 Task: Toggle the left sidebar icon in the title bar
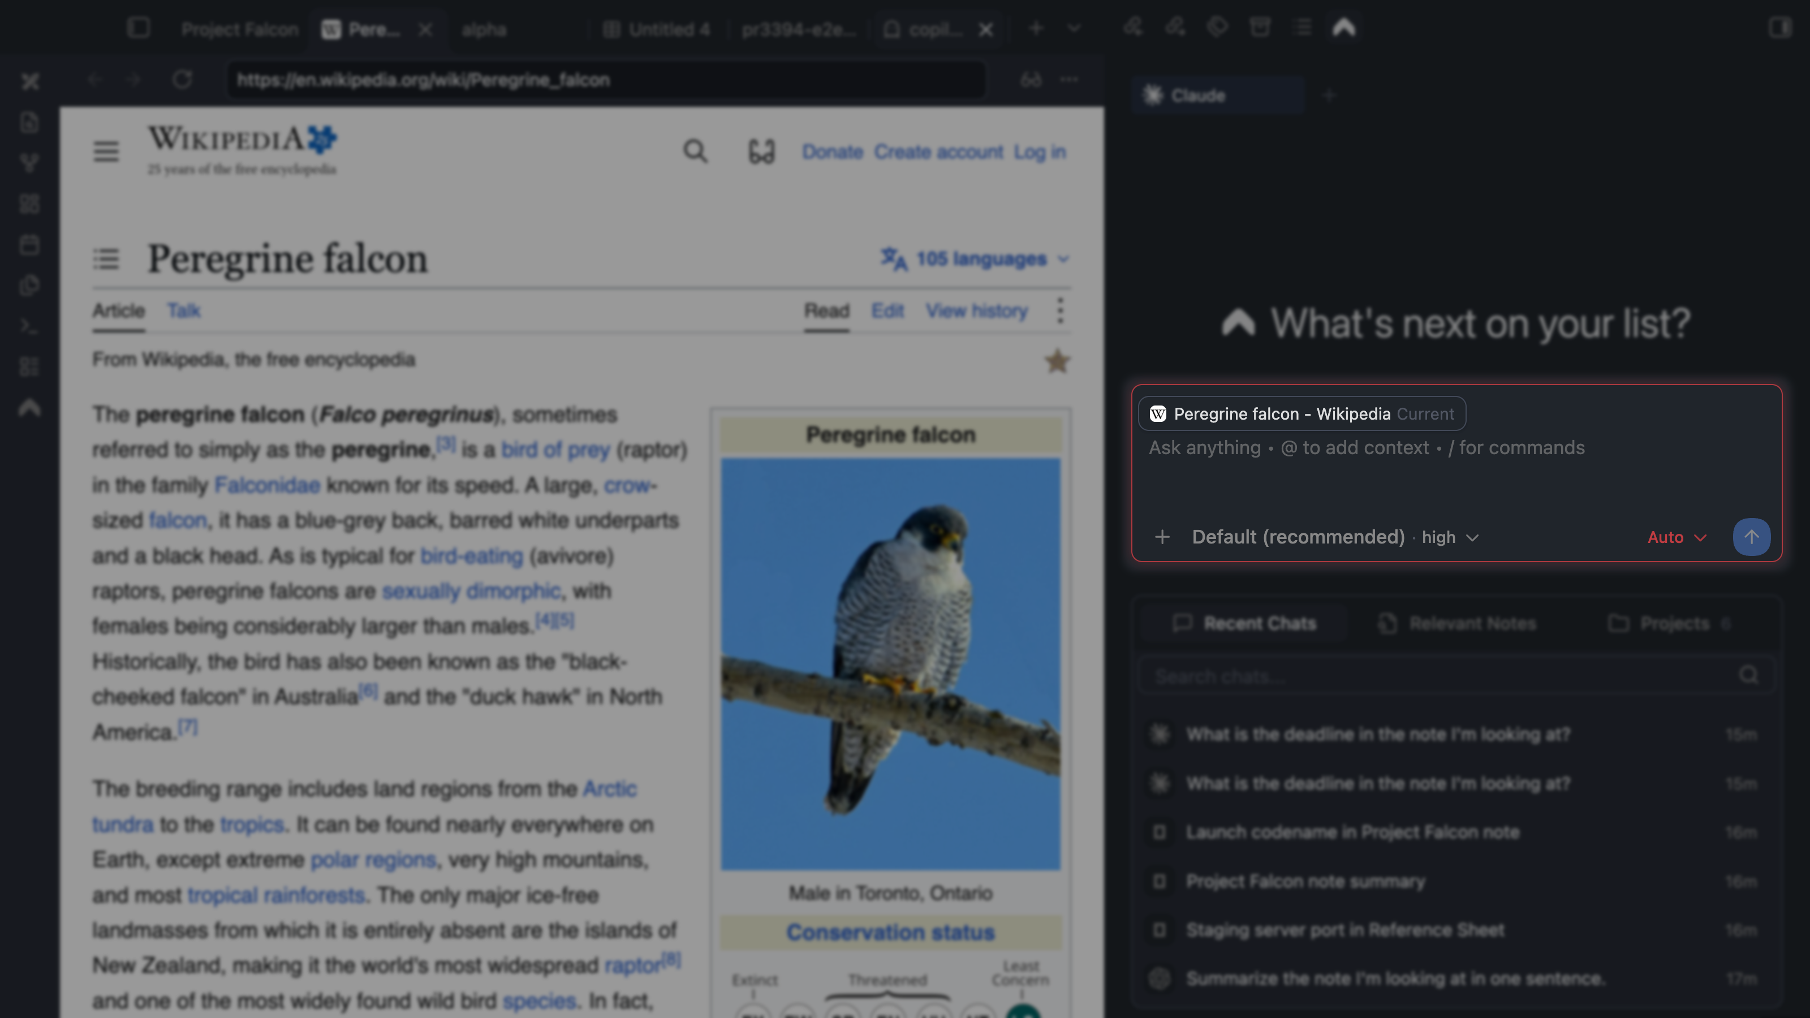pyautogui.click(x=139, y=28)
